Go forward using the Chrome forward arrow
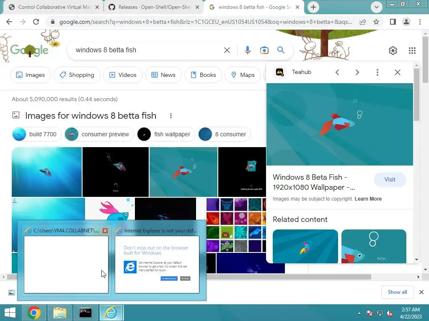Screen dimensions: 429x321 (23, 22)
